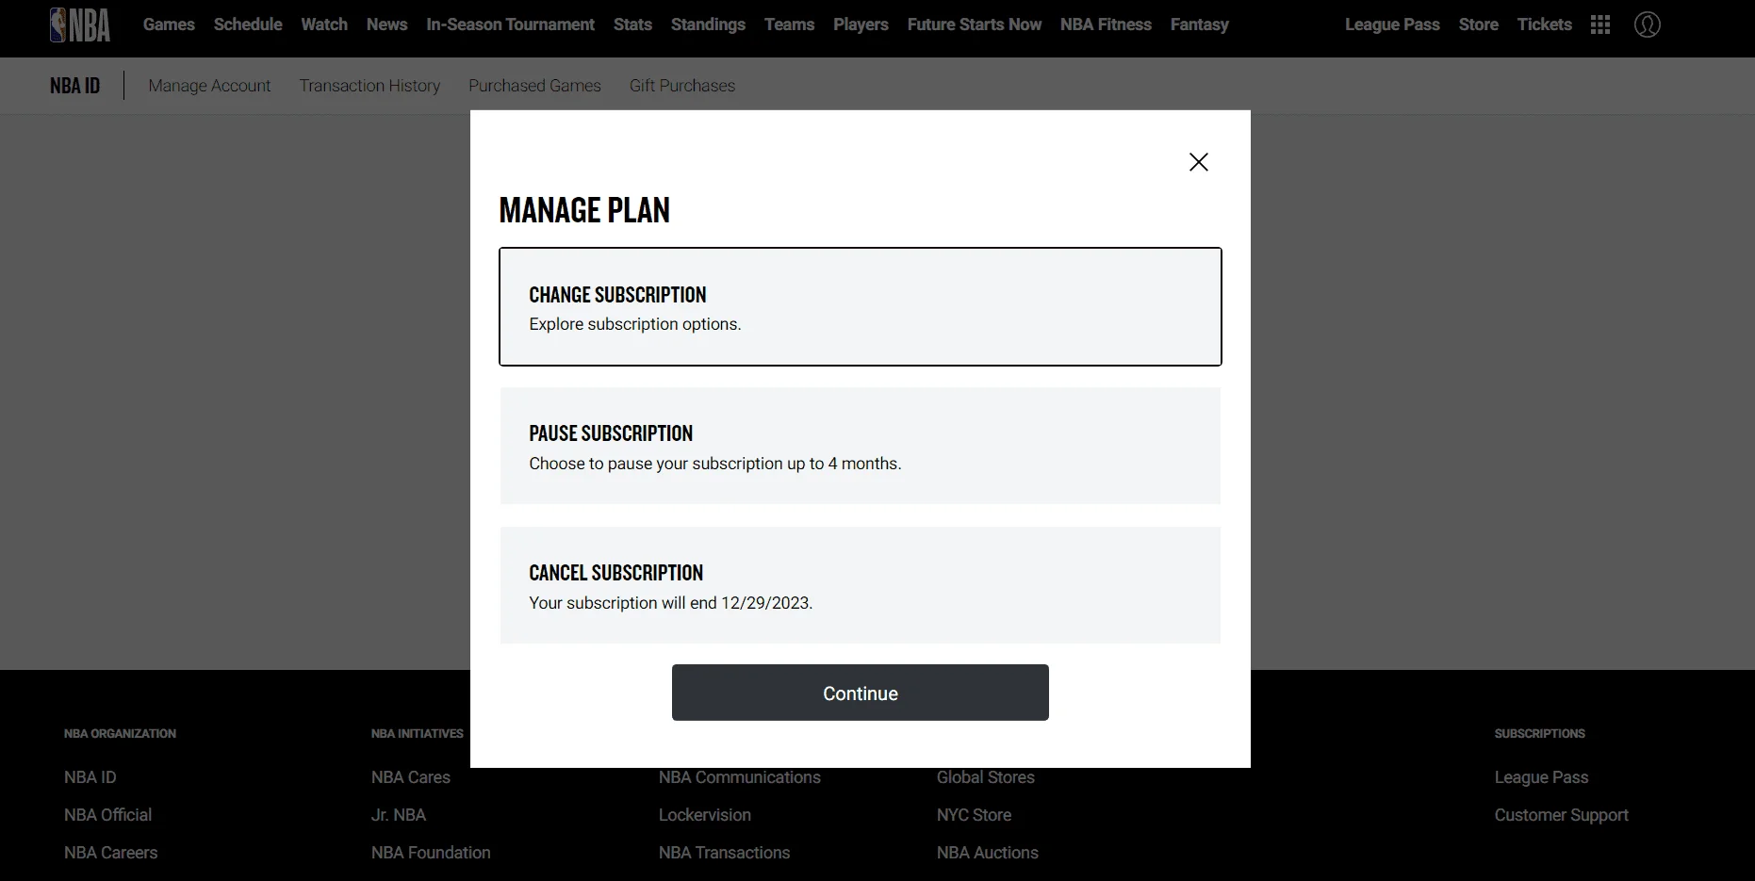Click the Continue button
This screenshot has height=881, width=1755.
click(861, 693)
